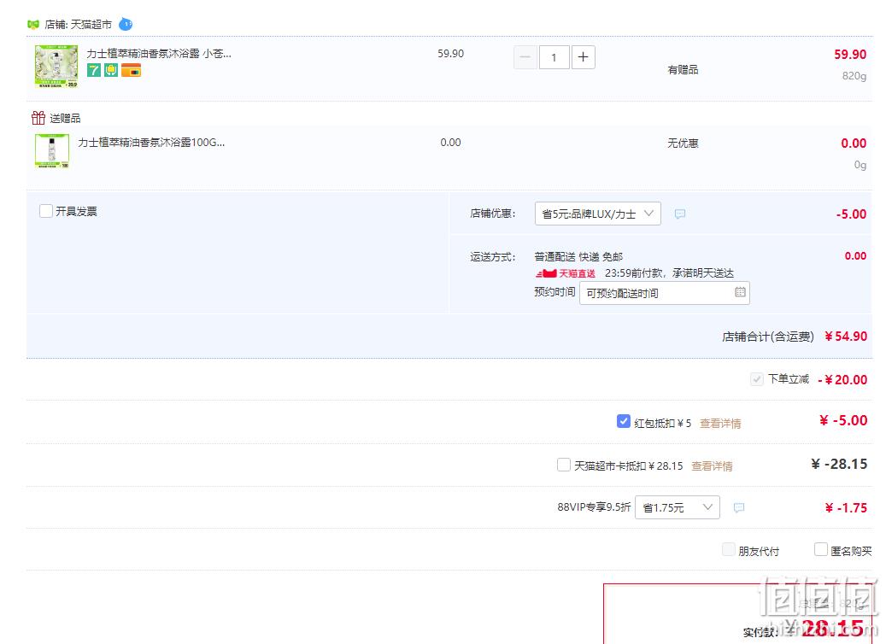The height and width of the screenshot is (644, 886).
Task: Click the 预约时间 label
Action: [x=554, y=291]
